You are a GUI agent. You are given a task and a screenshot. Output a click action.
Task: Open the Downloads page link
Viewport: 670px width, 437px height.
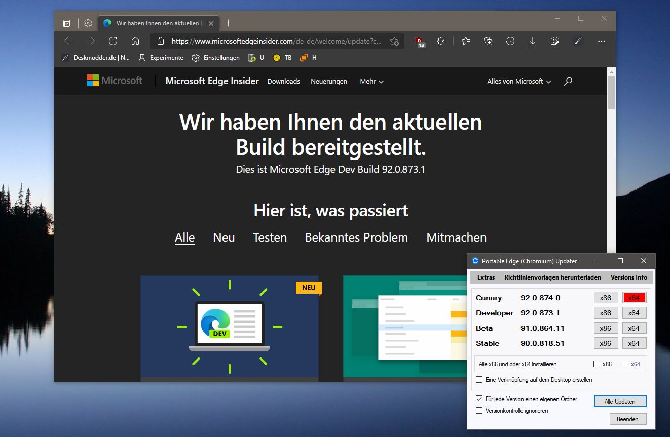pyautogui.click(x=284, y=81)
